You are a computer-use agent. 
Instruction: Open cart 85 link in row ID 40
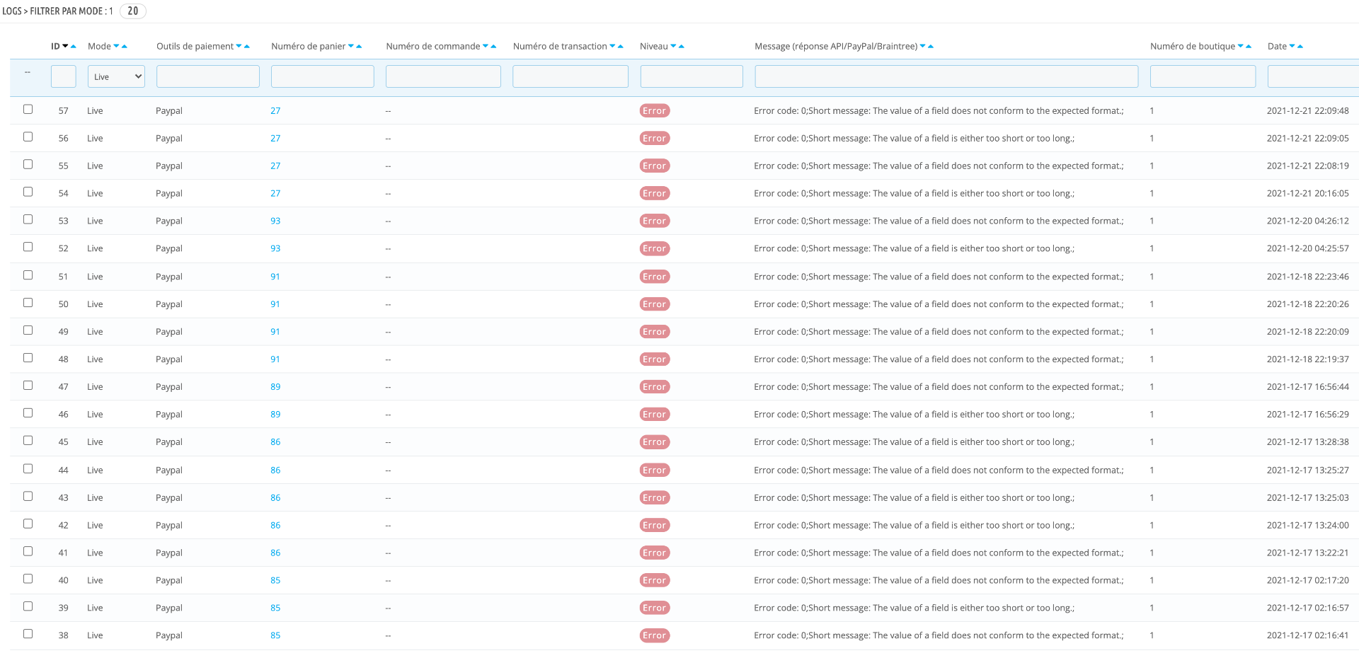(275, 581)
